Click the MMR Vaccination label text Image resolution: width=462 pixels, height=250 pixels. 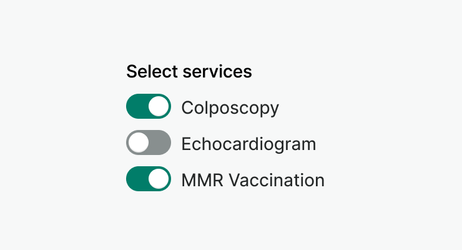(x=253, y=180)
